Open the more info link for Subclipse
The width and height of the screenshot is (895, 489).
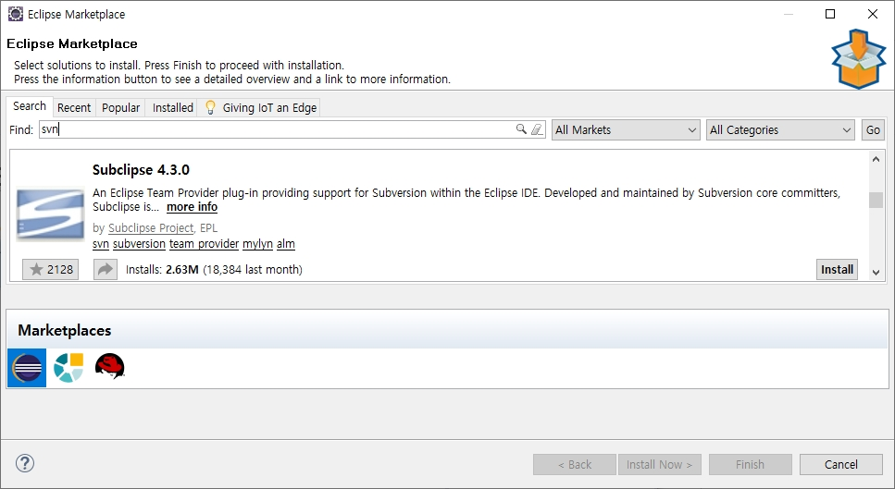[192, 207]
